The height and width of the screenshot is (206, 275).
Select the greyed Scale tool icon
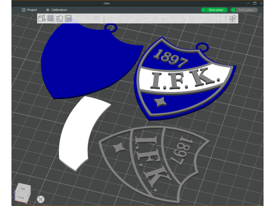(x=129, y=18)
